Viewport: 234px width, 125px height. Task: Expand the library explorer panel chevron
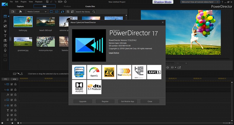(x=10, y=39)
